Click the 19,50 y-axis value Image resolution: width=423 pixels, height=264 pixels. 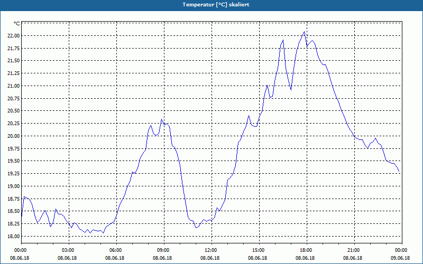point(14,161)
